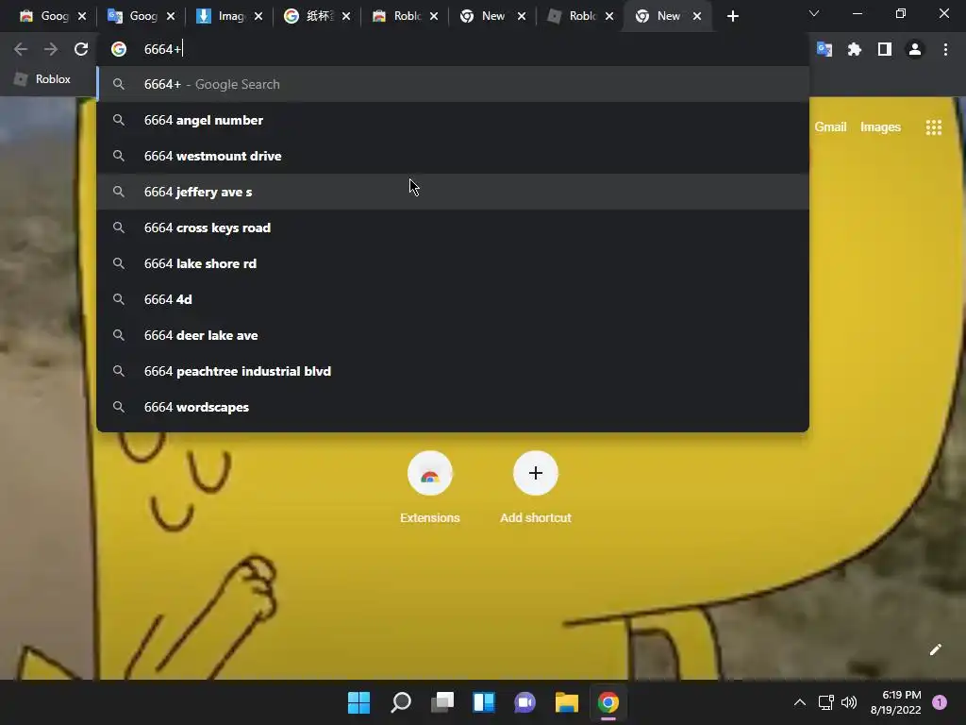Open the network tray icon

point(825,702)
